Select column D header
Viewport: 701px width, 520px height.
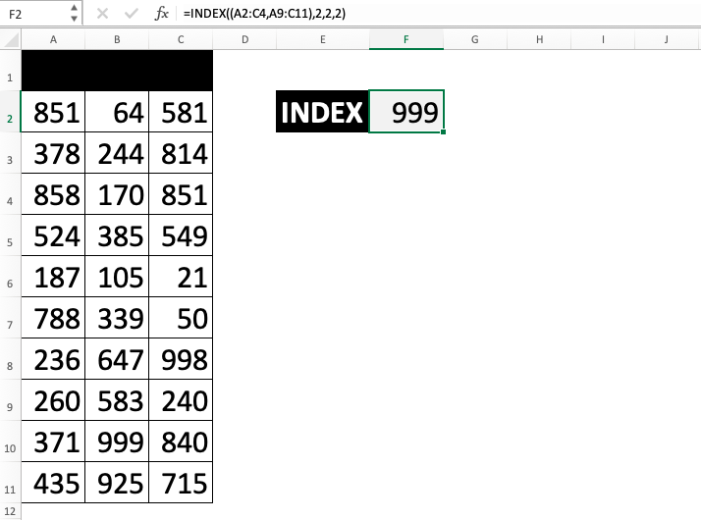(245, 40)
